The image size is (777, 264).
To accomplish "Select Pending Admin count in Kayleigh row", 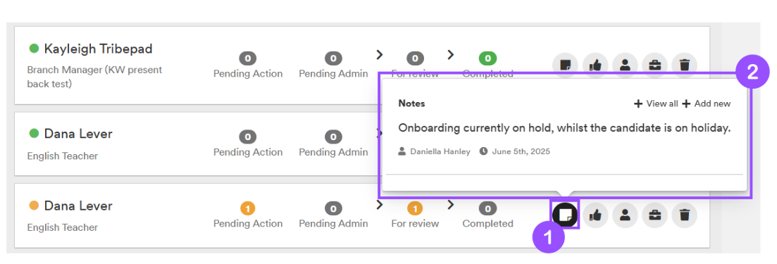I will coord(333,58).
